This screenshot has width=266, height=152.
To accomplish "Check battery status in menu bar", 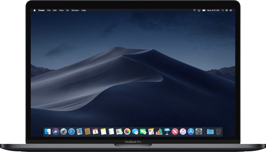I will (x=204, y=10).
